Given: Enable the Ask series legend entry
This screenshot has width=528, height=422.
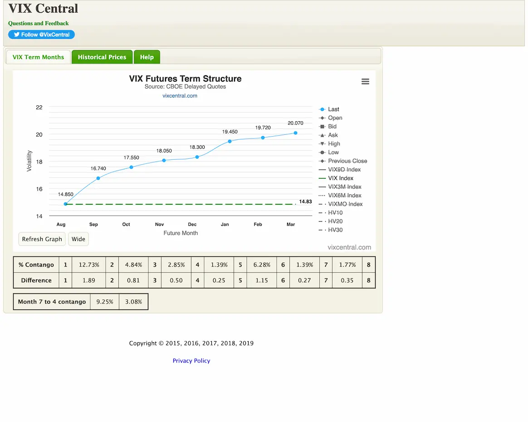Looking at the screenshot, I should click(x=333, y=135).
